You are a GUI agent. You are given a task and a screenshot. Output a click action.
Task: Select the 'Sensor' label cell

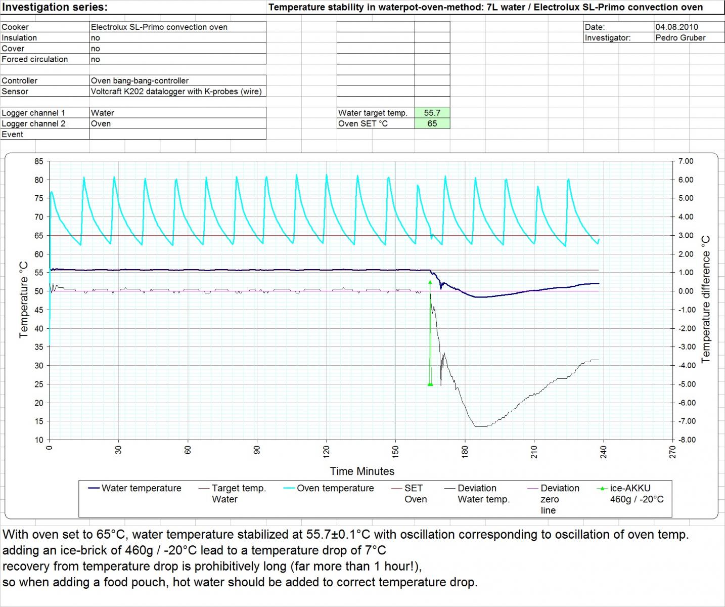(x=45, y=91)
